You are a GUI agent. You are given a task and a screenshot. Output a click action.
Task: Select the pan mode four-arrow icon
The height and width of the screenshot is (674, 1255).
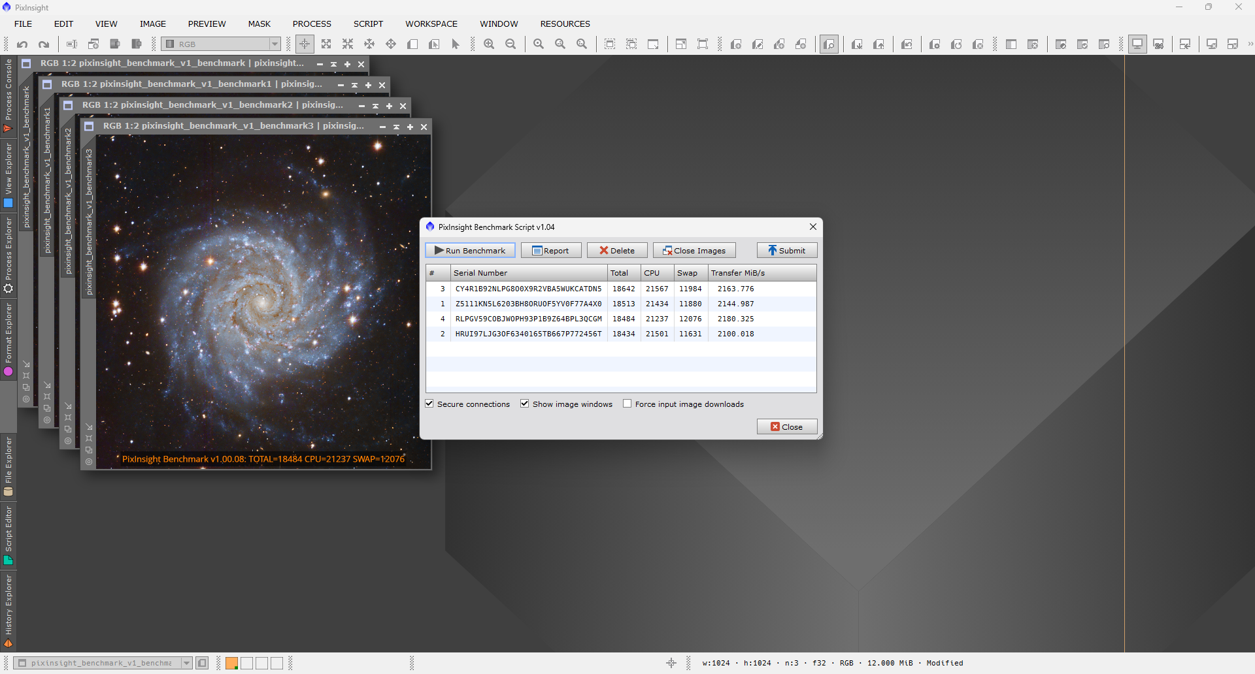click(x=391, y=44)
